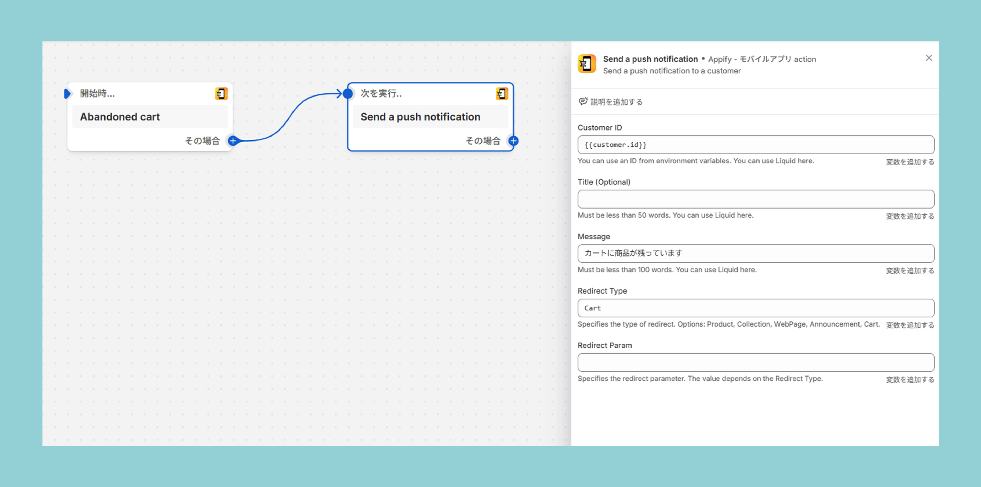Screen dimensions: 981x487
Task: Click the add description comment icon
Action: 583,101
